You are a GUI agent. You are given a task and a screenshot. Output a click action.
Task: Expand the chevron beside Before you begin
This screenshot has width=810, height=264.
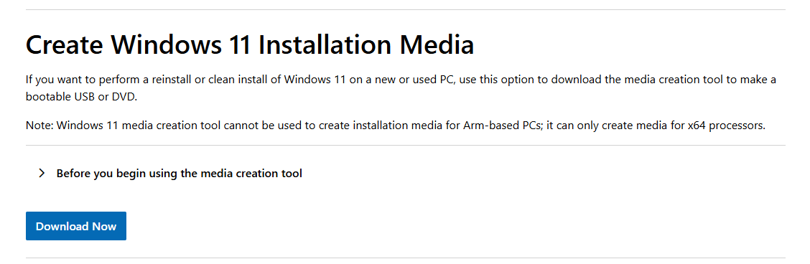point(42,174)
